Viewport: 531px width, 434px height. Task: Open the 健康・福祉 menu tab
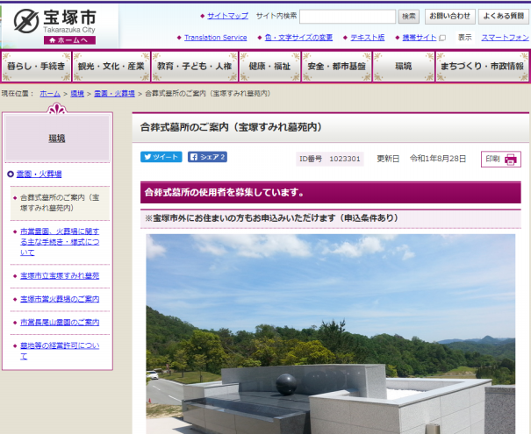(269, 67)
